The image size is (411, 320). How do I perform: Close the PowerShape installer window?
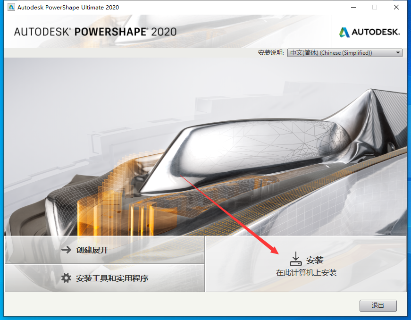pyautogui.click(x=396, y=8)
